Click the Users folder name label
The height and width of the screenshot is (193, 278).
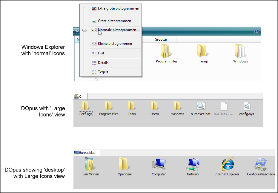pos(155,114)
